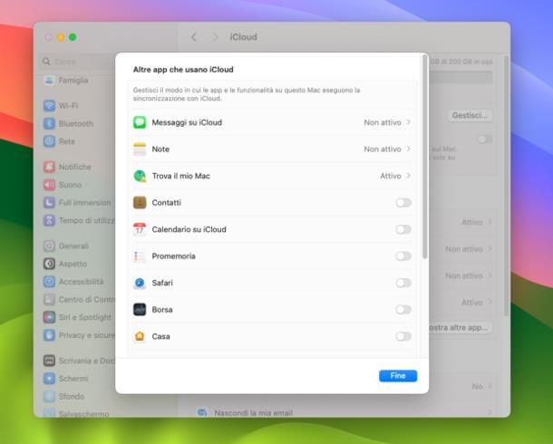553x444 pixels.
Task: Click the Casa home icon
Action: [140, 336]
